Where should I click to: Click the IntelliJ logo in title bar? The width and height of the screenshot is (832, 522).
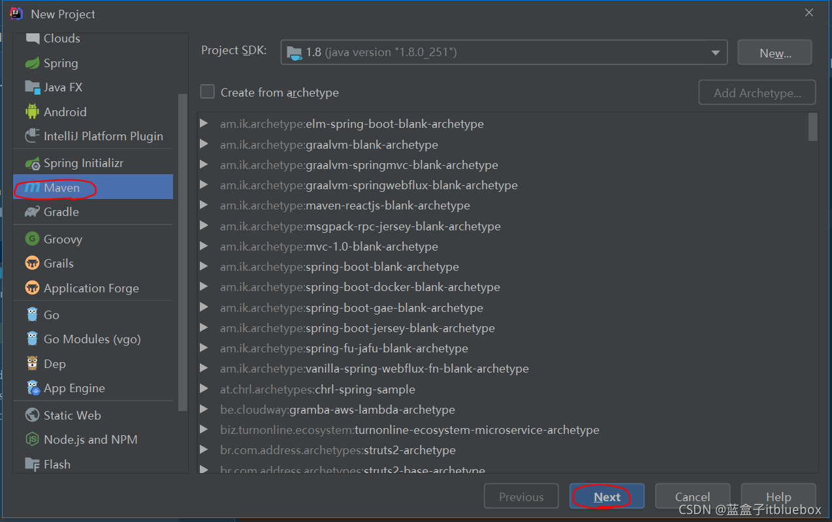coord(16,14)
